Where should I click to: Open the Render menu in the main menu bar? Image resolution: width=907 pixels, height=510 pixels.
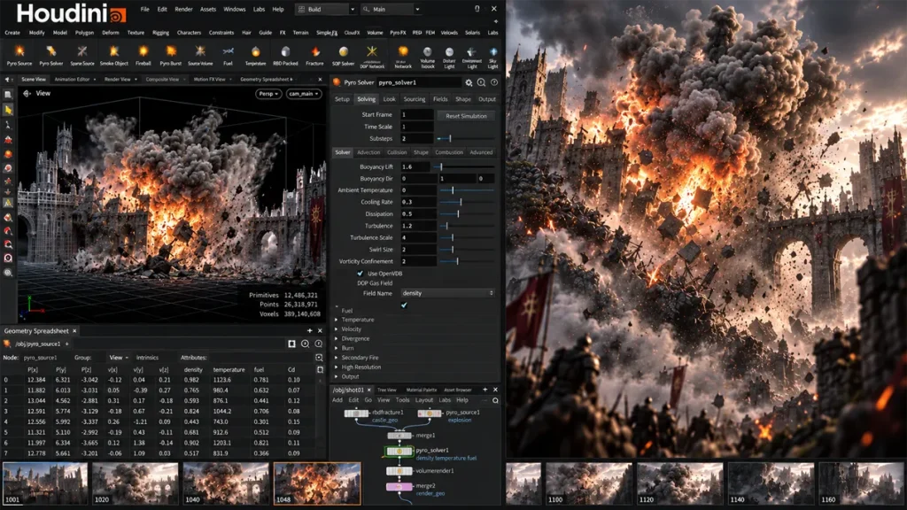click(183, 9)
